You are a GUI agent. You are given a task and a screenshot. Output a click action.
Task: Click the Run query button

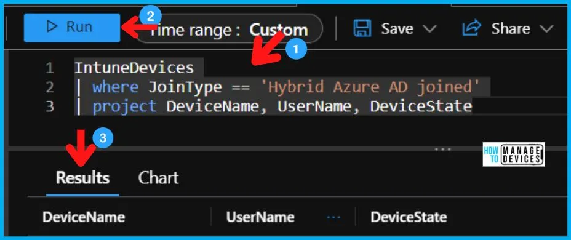[72, 28]
